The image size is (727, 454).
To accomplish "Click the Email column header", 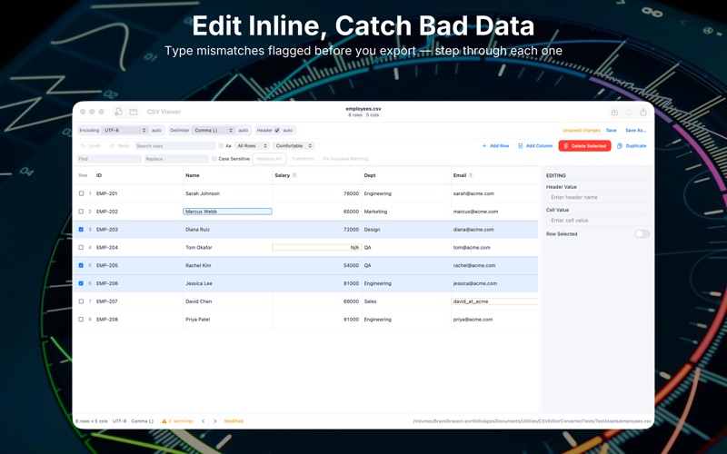I will point(460,175).
